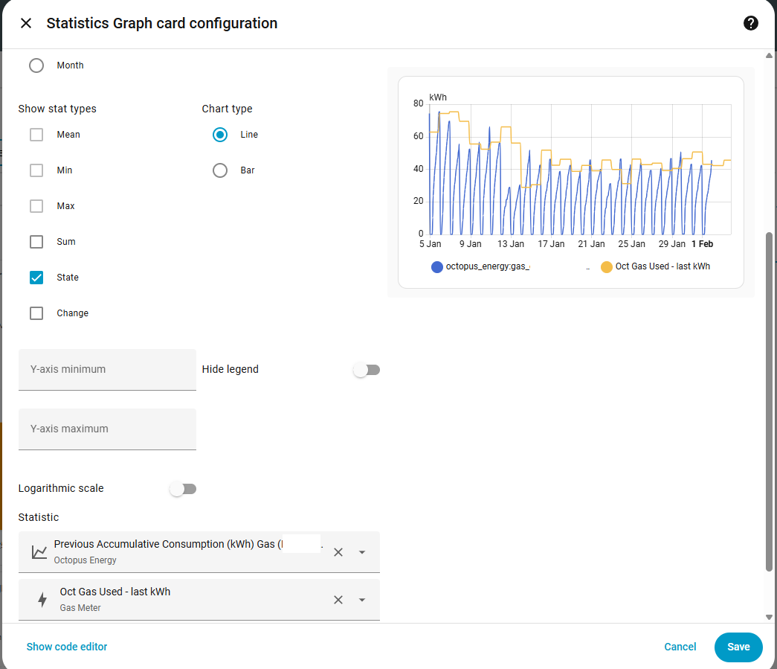Screen dimensions: 777x669
Task: Click the lightning bolt icon for Gas Meter
Action: pos(42,600)
